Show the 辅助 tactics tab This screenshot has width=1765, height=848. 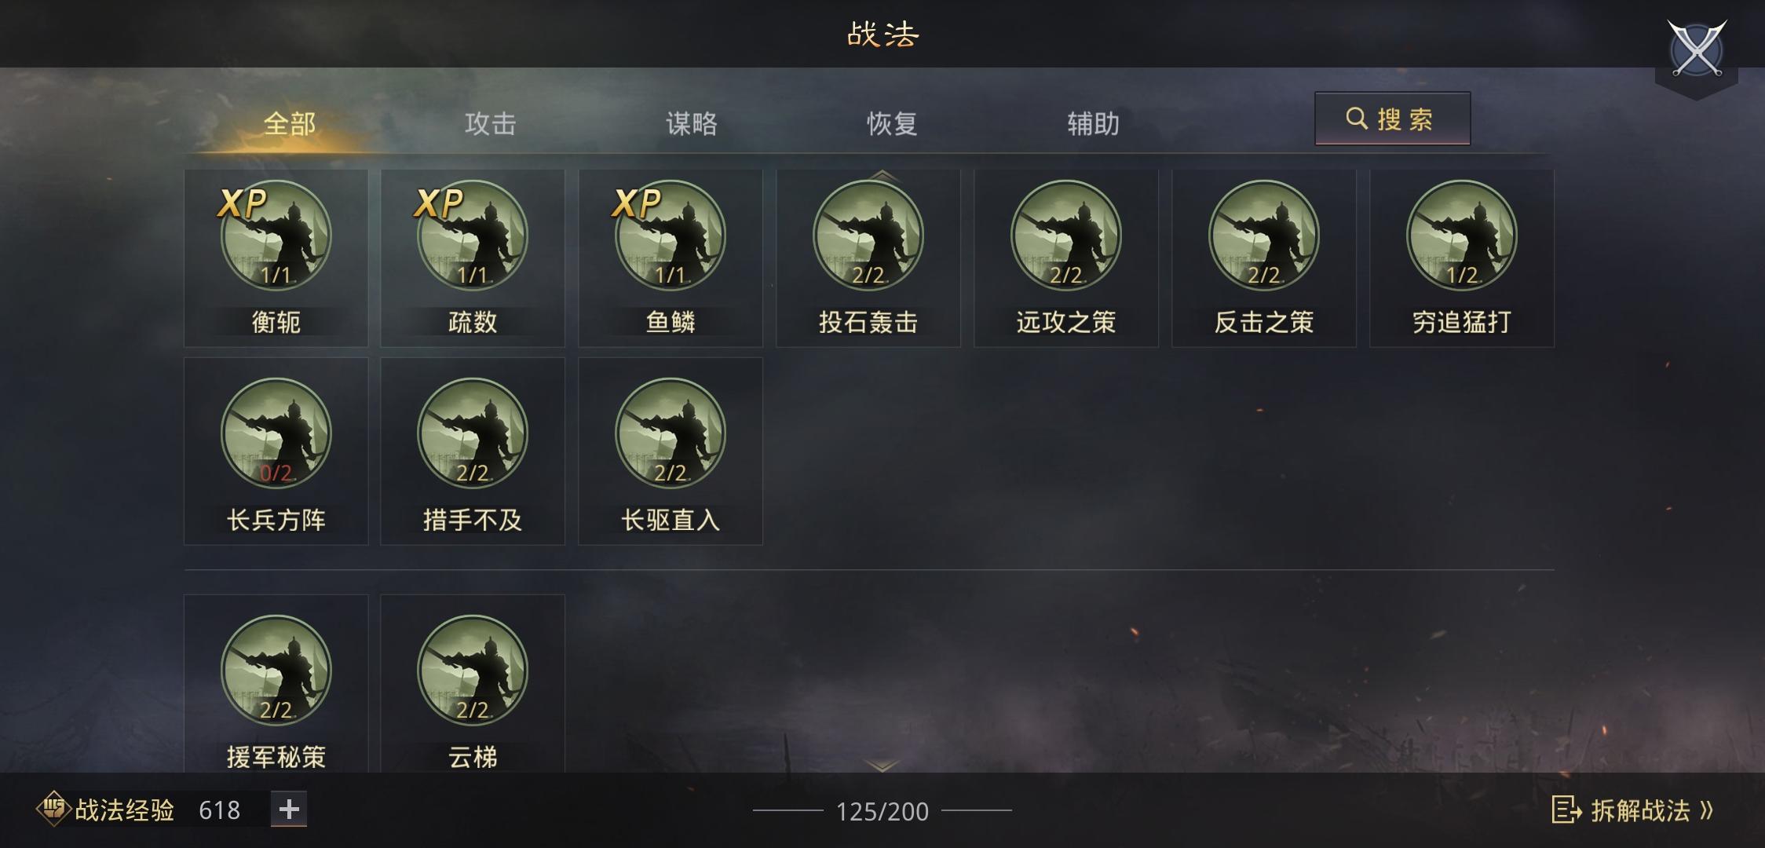point(1093,123)
